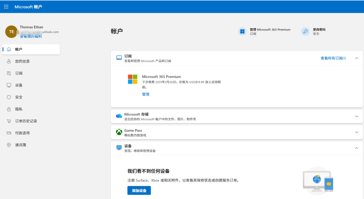Collapse the 设备 section chevron
Image resolution: width=364 pixels, height=199 pixels.
click(x=357, y=148)
